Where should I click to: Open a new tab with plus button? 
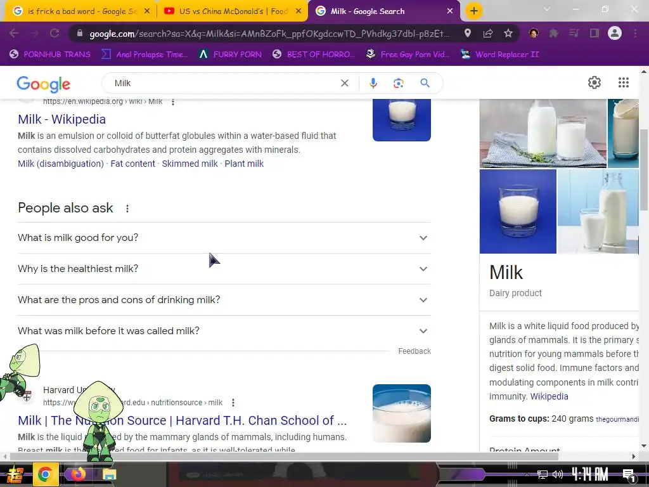click(x=474, y=11)
